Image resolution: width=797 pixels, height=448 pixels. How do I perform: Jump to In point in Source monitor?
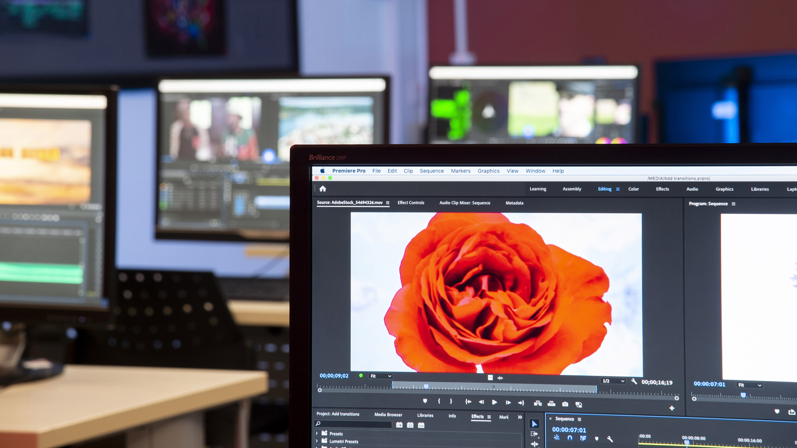pos(468,402)
